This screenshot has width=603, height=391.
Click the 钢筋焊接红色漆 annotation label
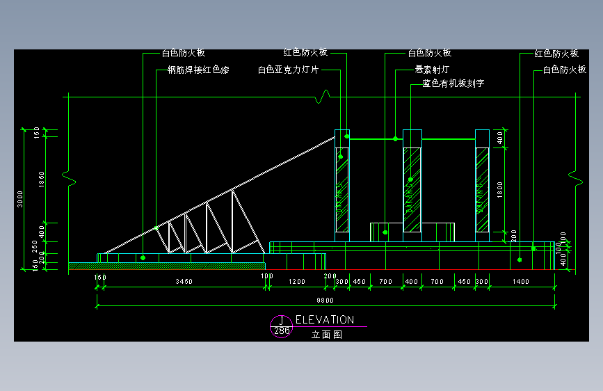click(x=198, y=70)
